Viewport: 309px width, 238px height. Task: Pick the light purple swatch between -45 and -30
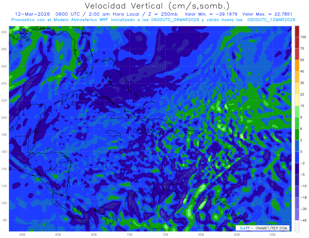point(297,214)
